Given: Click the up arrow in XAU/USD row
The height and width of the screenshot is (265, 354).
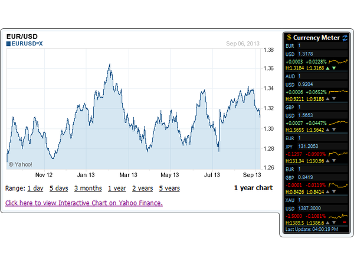Looking at the screenshot, I should [328, 223].
